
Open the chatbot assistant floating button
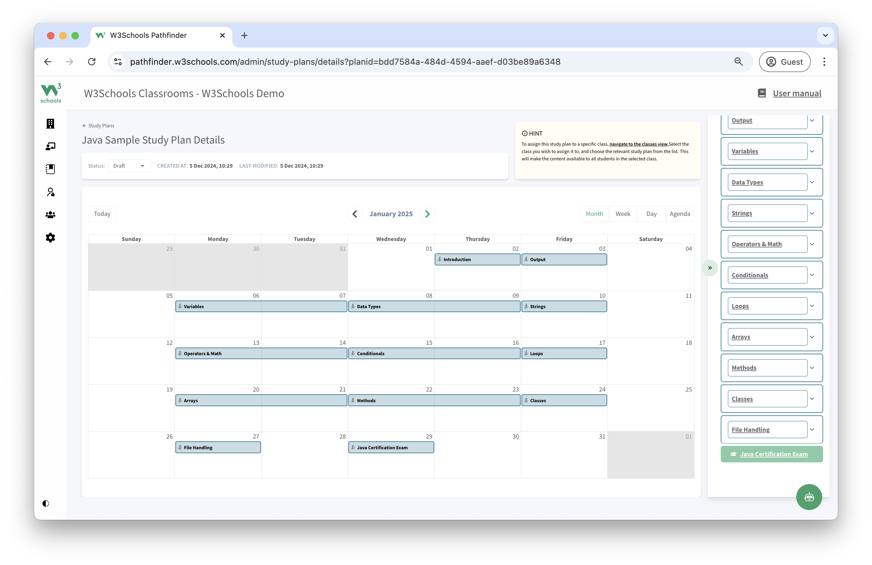tap(809, 497)
